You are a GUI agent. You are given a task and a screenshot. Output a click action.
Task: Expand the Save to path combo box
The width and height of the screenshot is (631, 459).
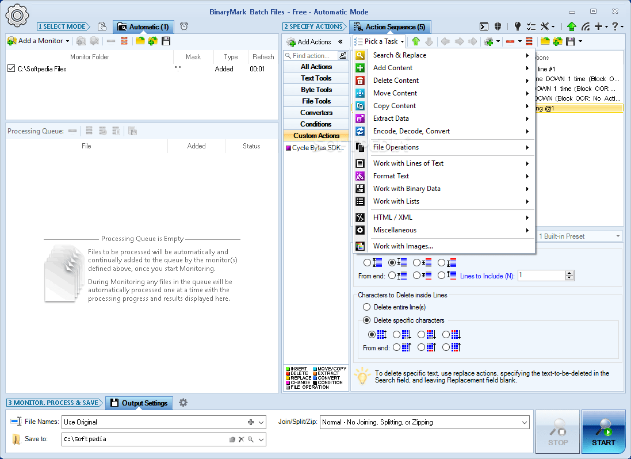pyautogui.click(x=261, y=439)
